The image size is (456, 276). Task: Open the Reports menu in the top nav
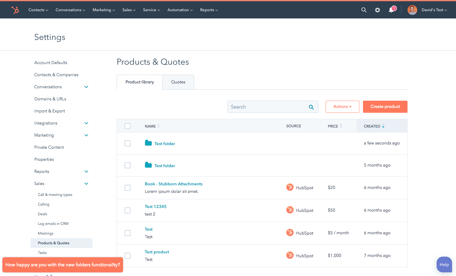[x=209, y=10]
